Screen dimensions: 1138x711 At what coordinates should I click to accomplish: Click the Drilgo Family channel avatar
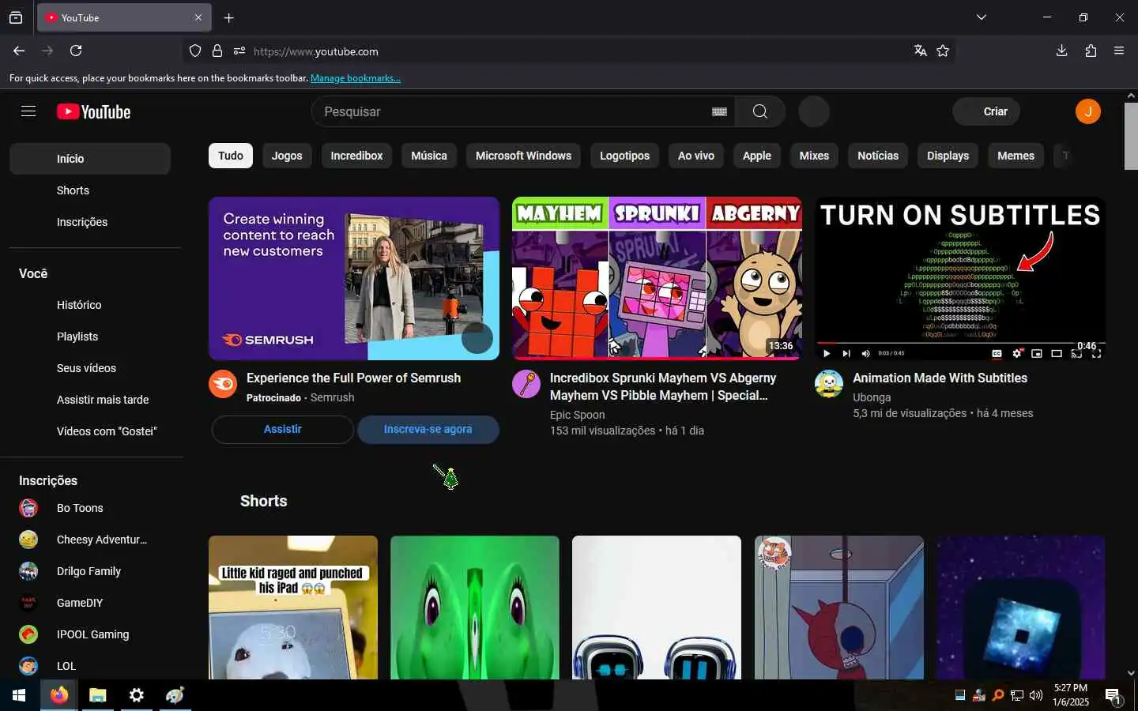tap(28, 571)
